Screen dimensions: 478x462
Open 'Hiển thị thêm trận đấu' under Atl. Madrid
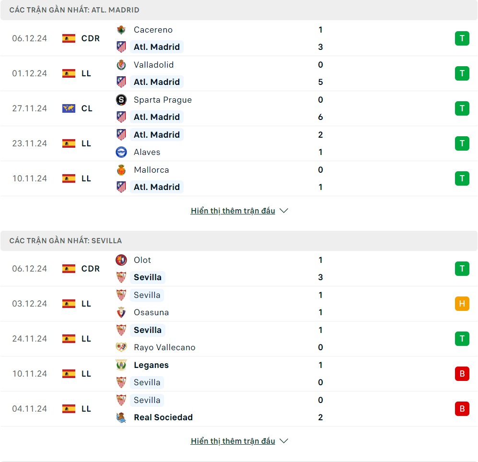pyautogui.click(x=233, y=211)
